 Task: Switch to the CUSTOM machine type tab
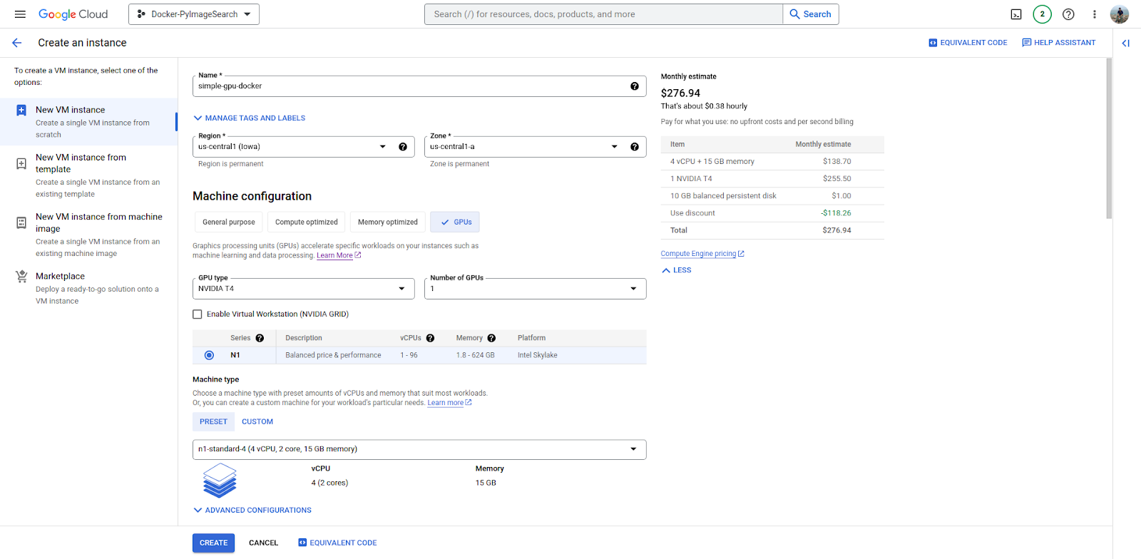tap(257, 422)
